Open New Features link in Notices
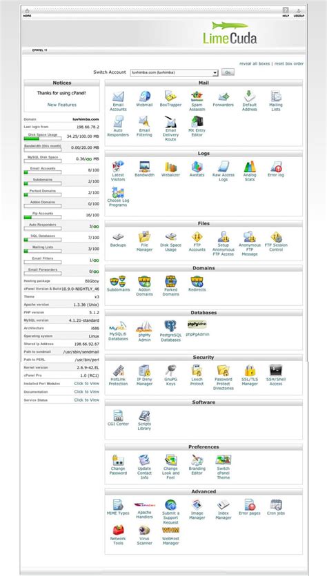The image size is (327, 576). click(x=62, y=105)
